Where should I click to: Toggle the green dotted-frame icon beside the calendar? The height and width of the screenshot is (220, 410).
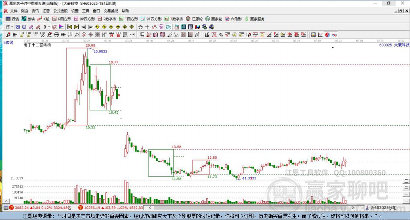pos(168,27)
